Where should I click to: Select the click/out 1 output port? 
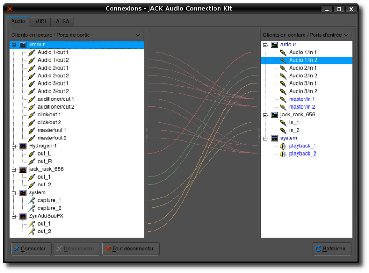[x=49, y=115]
